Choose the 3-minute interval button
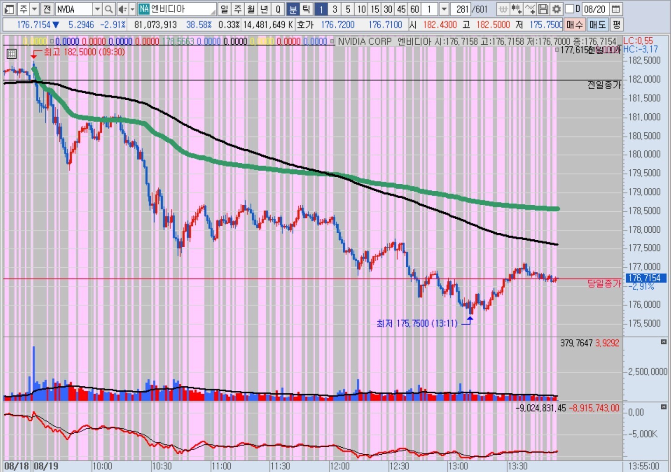Screen dimensions: 671x472 (x=334, y=9)
